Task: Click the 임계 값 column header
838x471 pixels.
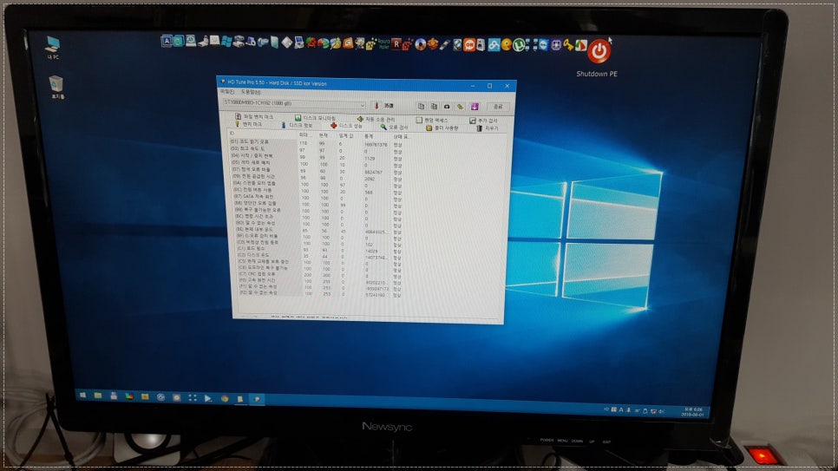Action: (x=346, y=136)
